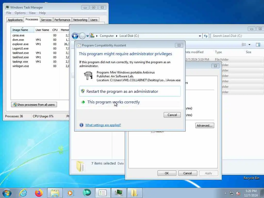This screenshot has width=264, height=198.
Task: Open the network tray icon
Action: click(x=232, y=193)
